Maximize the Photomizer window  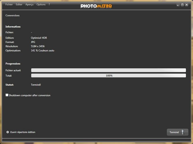click(x=182, y=5)
